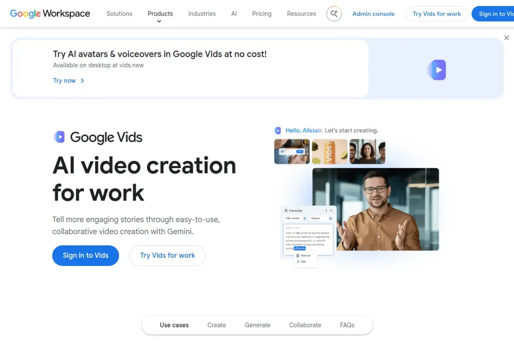Open the AI nav item
Image resolution: width=514 pixels, height=343 pixels.
click(234, 14)
